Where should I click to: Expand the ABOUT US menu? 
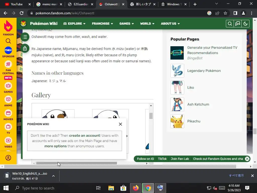[x=170, y=24]
